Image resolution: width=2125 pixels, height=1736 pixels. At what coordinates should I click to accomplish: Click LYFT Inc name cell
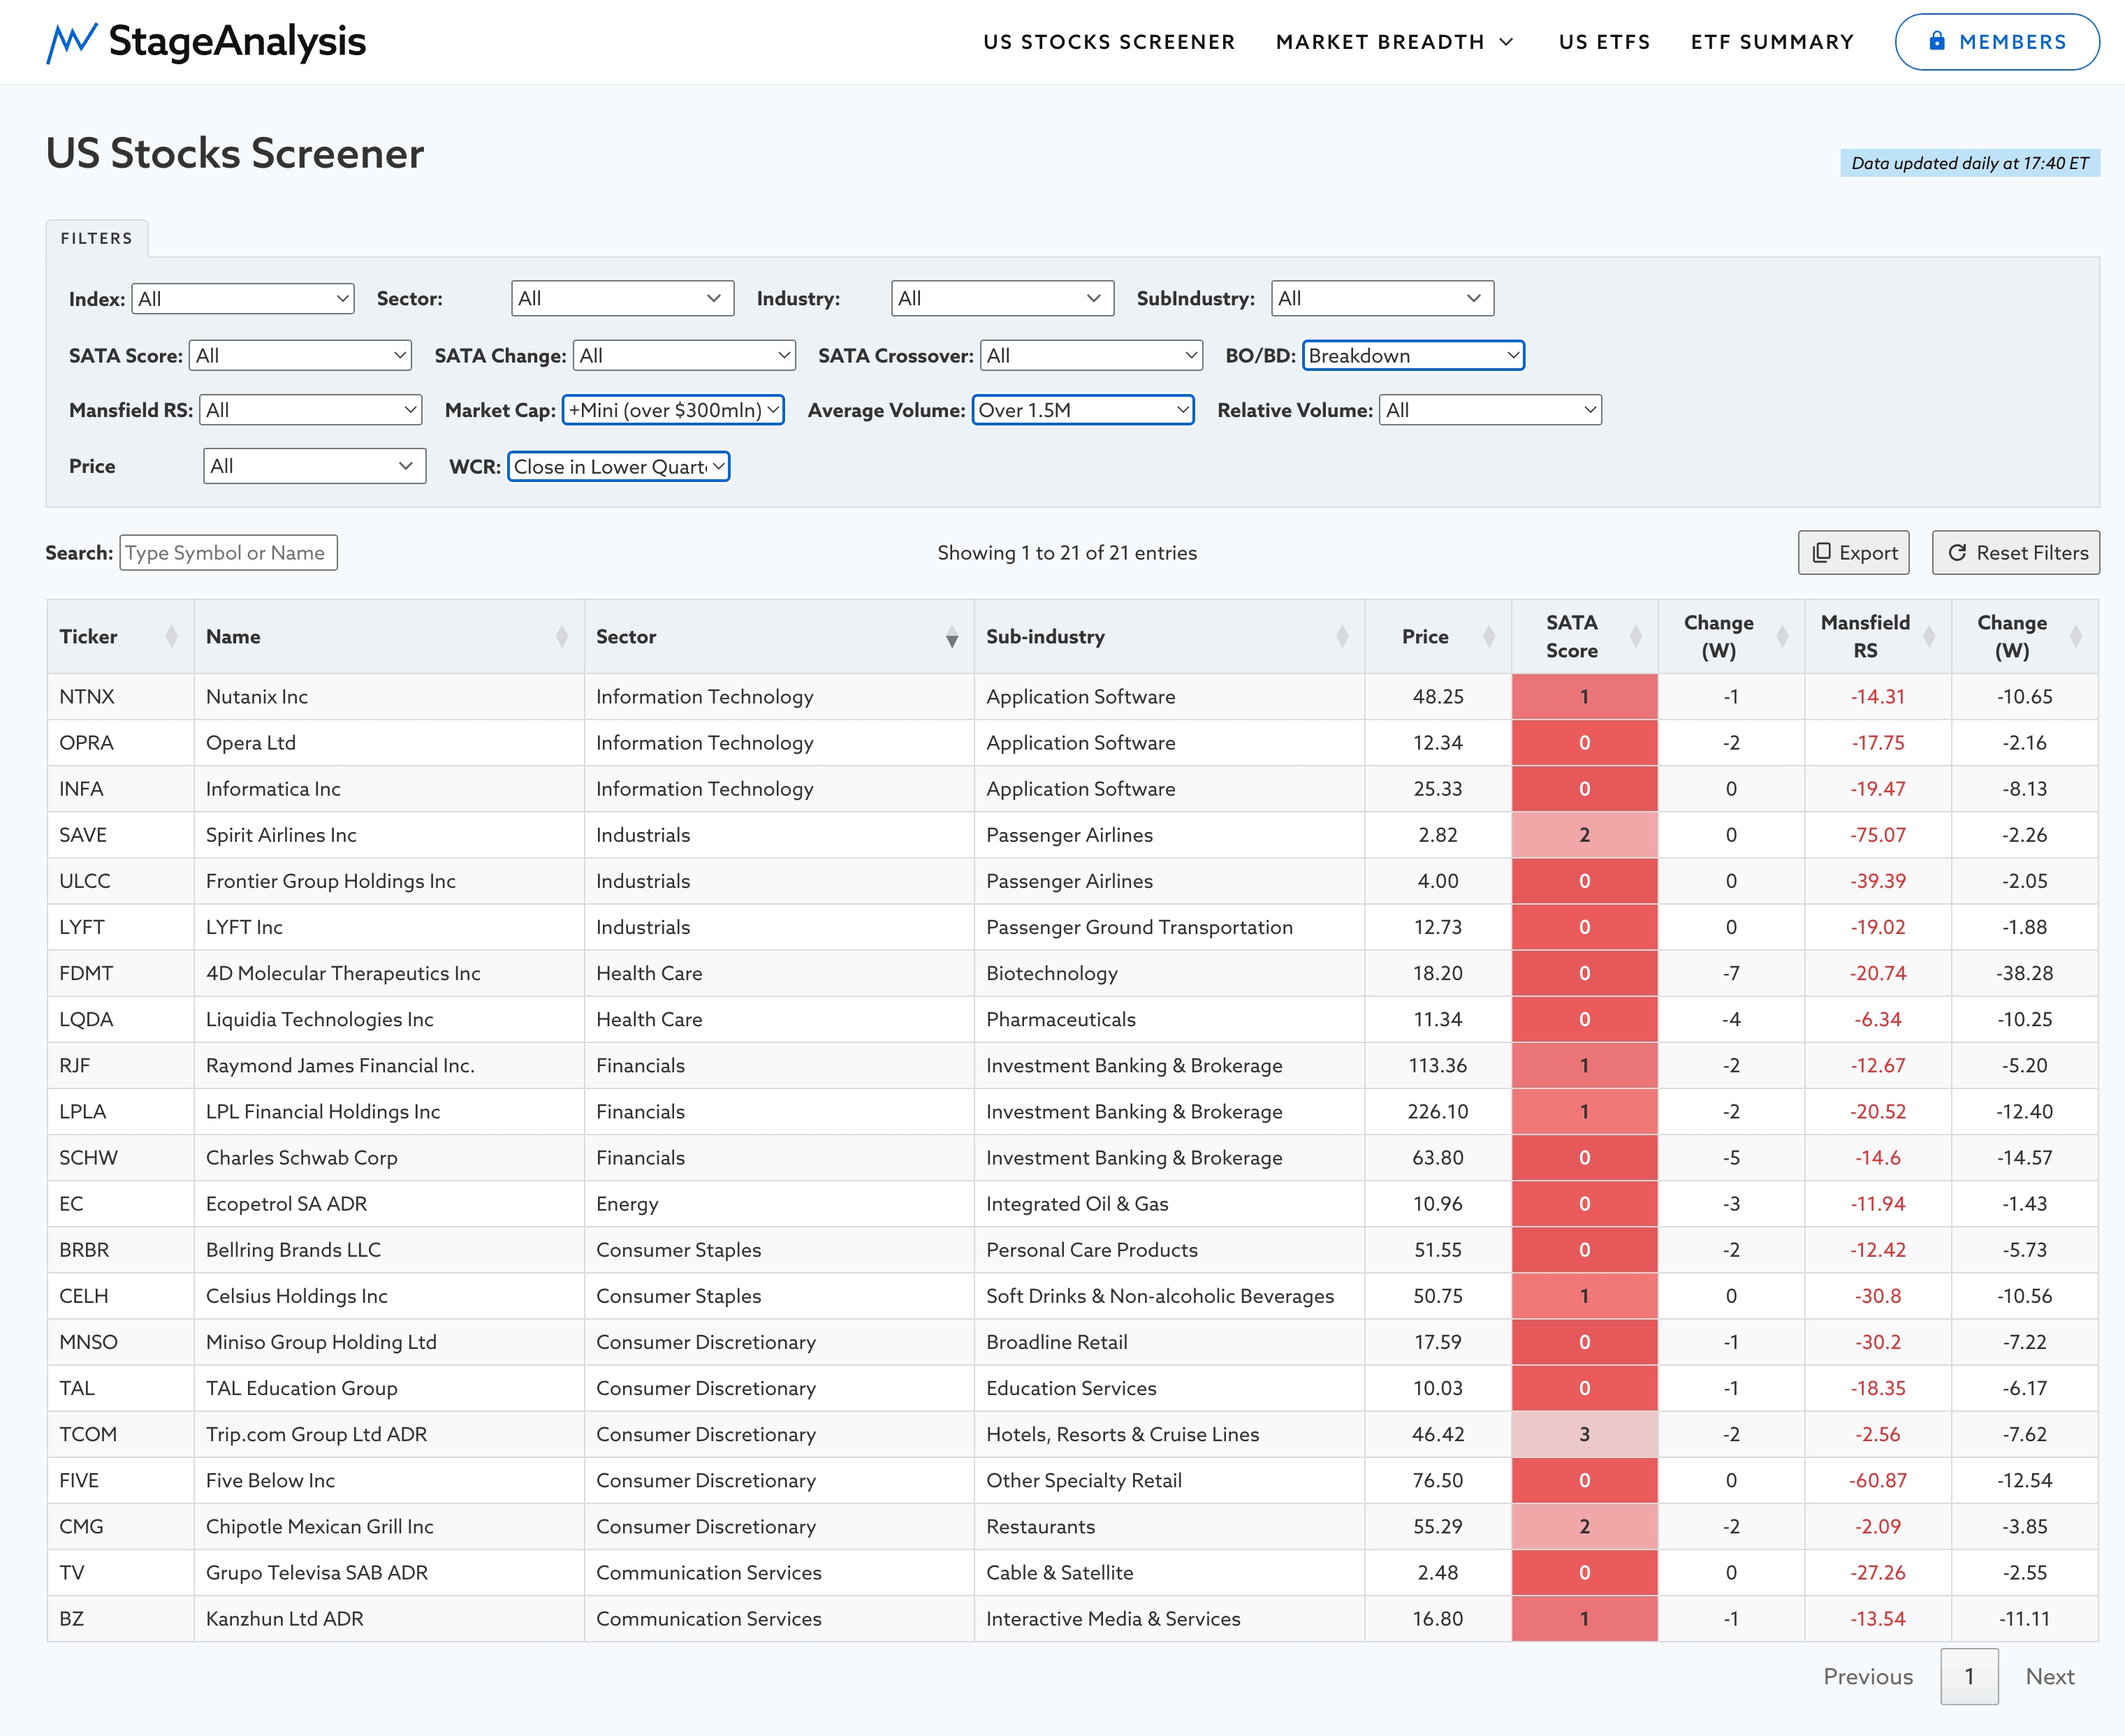(x=389, y=927)
